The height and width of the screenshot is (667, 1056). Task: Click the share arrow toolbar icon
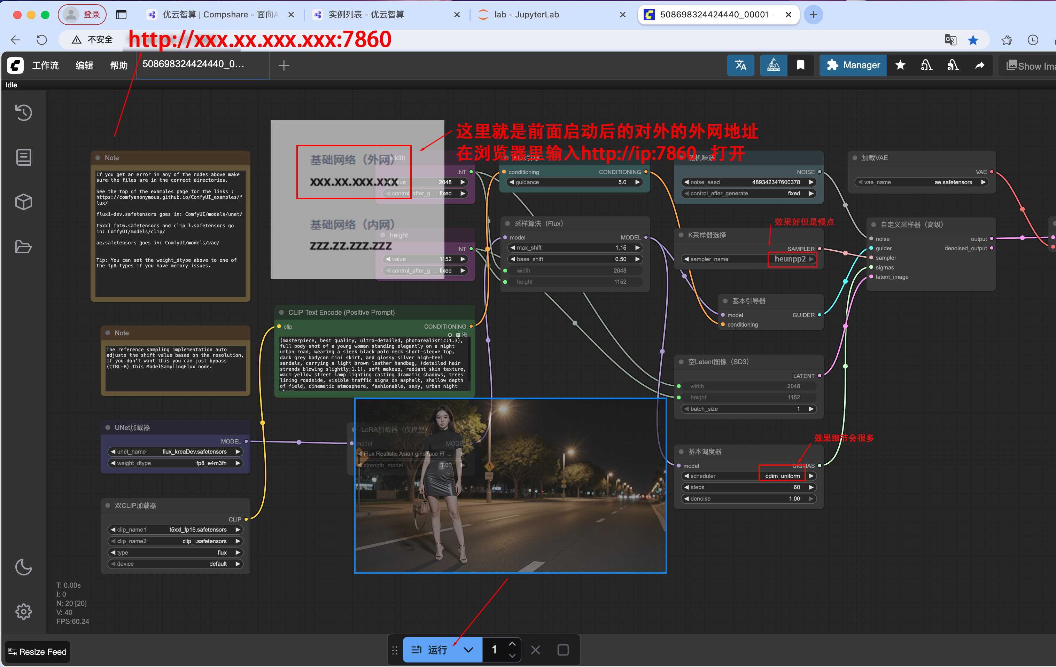980,65
